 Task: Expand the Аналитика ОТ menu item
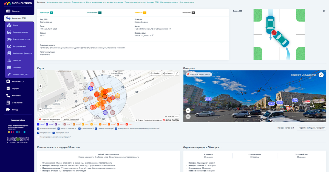coord(18,81)
